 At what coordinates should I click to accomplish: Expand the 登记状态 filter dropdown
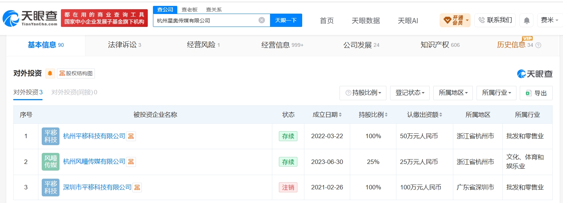410,93
